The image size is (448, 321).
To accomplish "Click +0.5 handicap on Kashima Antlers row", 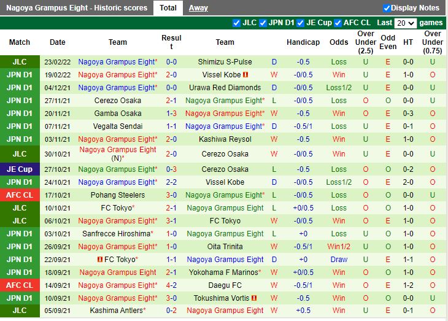I will [x=303, y=311].
